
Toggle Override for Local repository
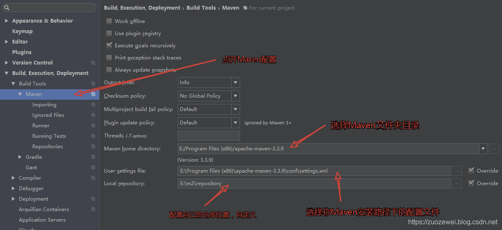coord(471,183)
